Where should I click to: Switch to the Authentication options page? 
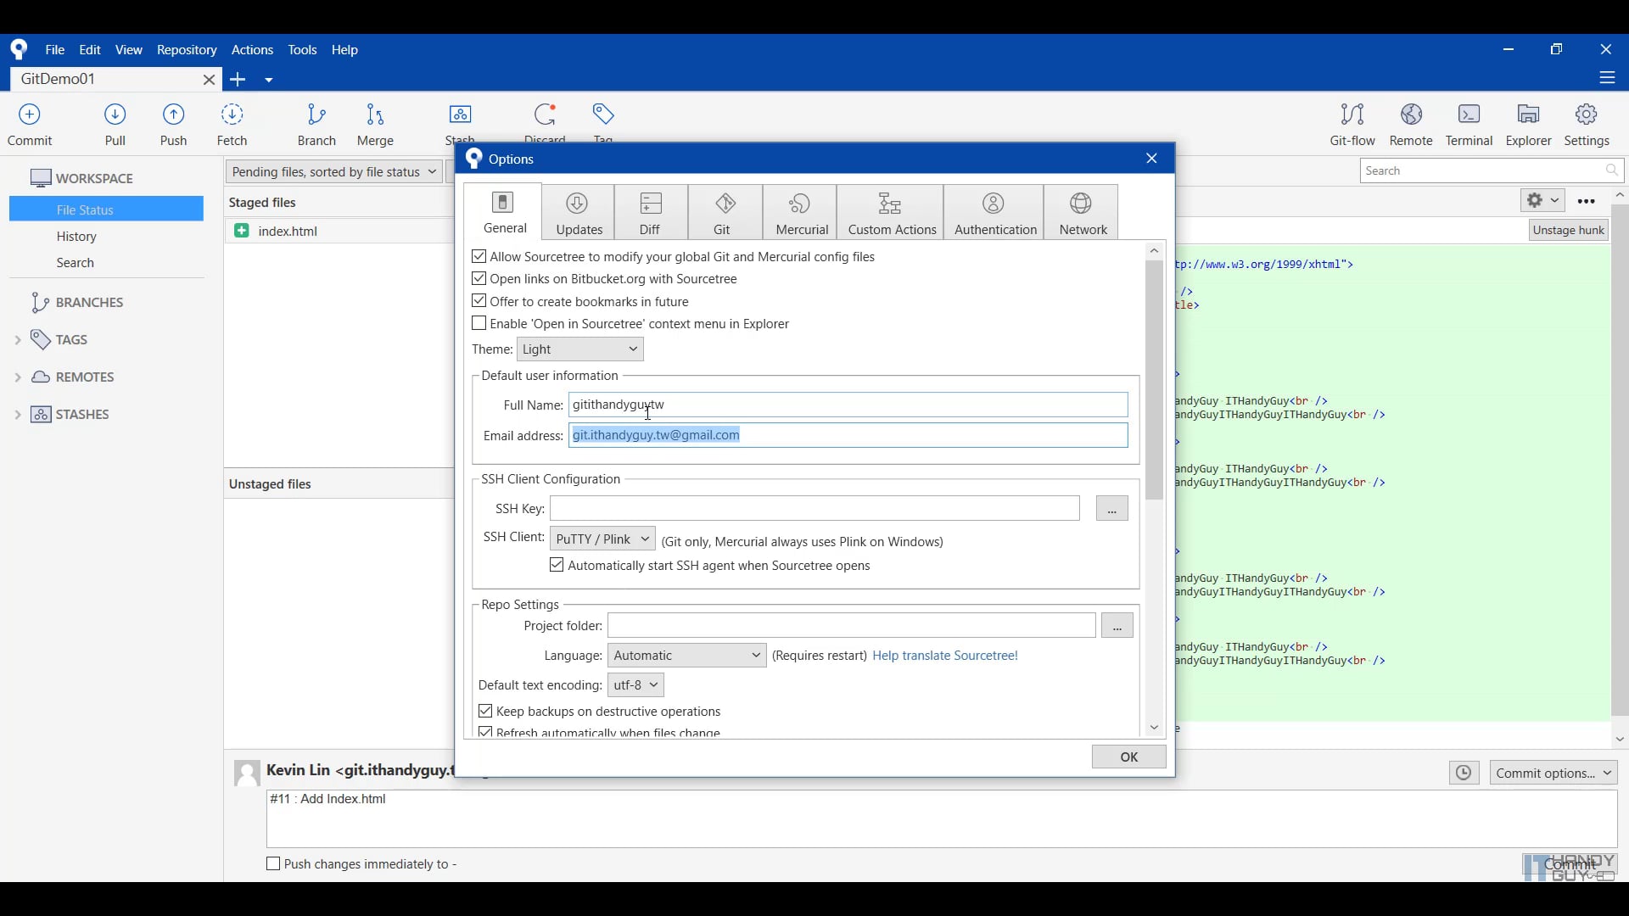[994, 212]
